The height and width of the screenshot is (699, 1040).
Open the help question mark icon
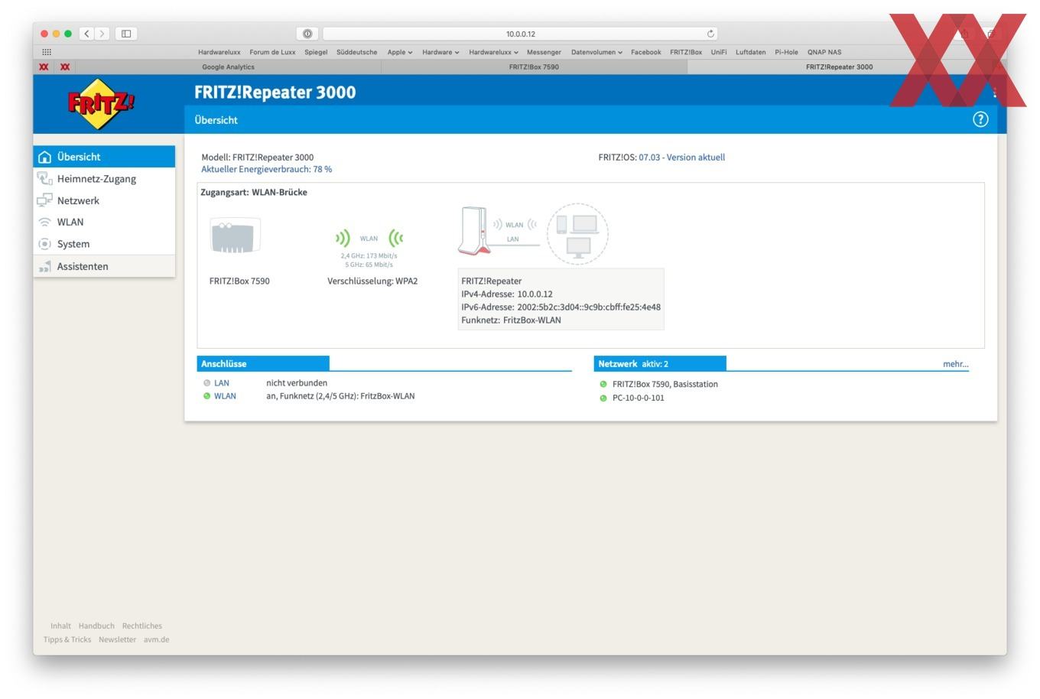coord(980,119)
